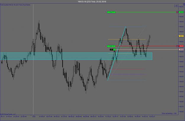Select the green profit target order label
Image resolution: width=185 pixels, height=121 pixels.
tap(111, 12)
